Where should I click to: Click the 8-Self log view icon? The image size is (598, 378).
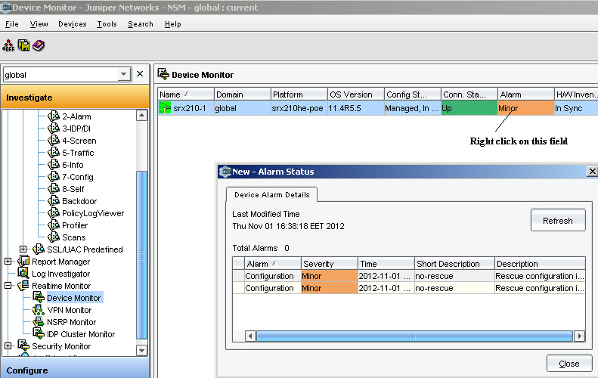[x=54, y=189]
